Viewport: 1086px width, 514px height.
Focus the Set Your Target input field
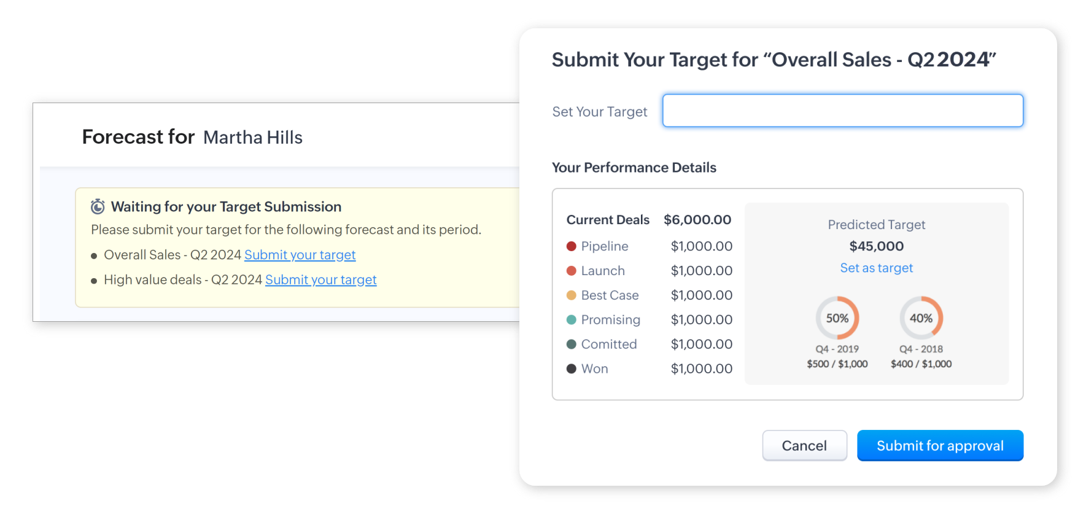(842, 111)
